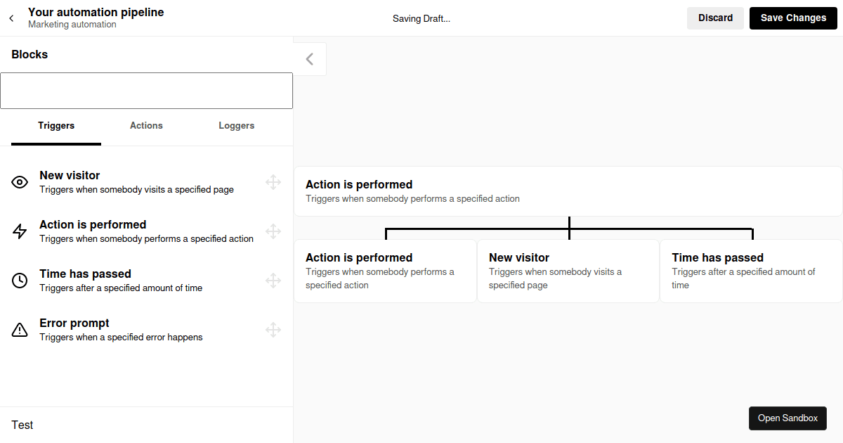The image size is (843, 443).
Task: Click the drag handle beside Error prompt
Action: pyautogui.click(x=273, y=329)
